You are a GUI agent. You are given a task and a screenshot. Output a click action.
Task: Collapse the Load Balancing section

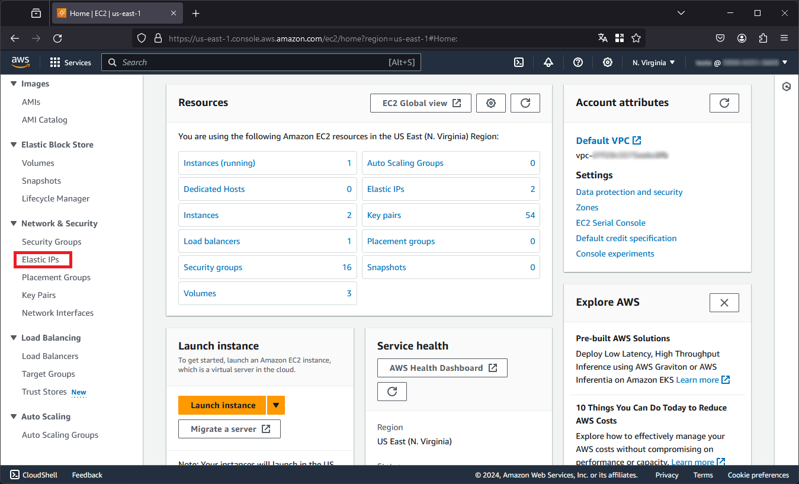click(x=14, y=338)
